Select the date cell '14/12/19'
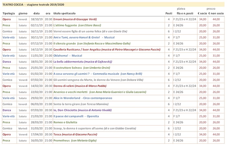Screen dimensions: 227x146 tap(37, 50)
